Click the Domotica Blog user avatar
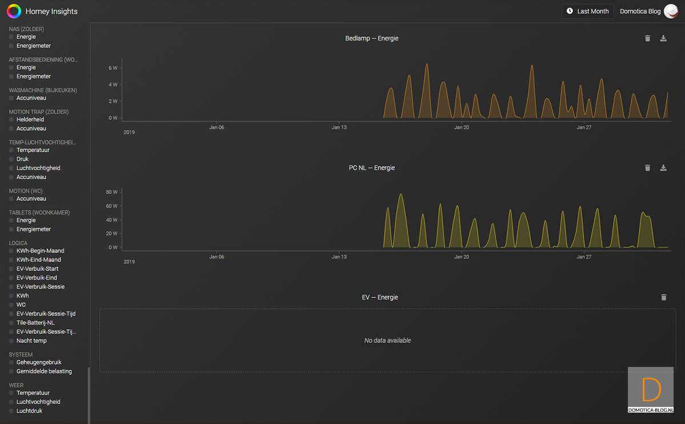The image size is (685, 424). coord(670,11)
